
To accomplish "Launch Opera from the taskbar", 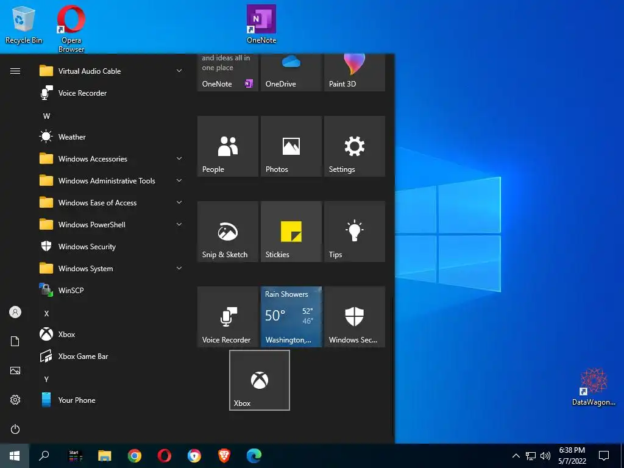I will (x=165, y=456).
